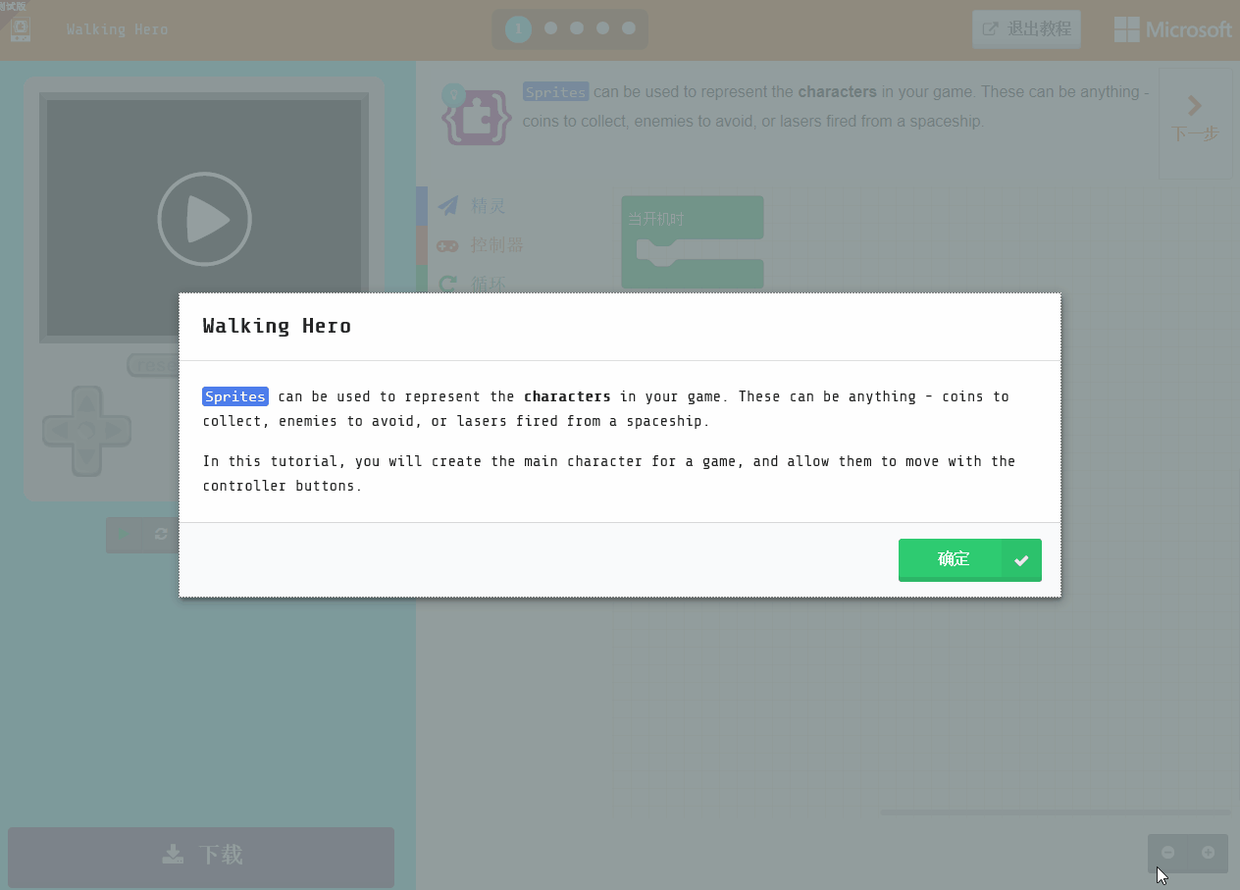Download the program with 下载 button

[200, 854]
